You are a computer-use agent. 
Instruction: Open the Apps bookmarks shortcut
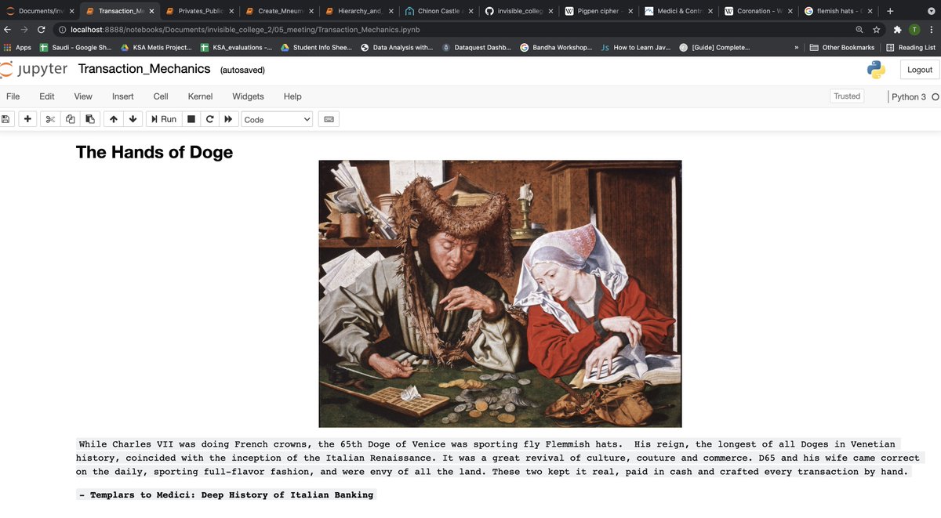[x=17, y=47]
